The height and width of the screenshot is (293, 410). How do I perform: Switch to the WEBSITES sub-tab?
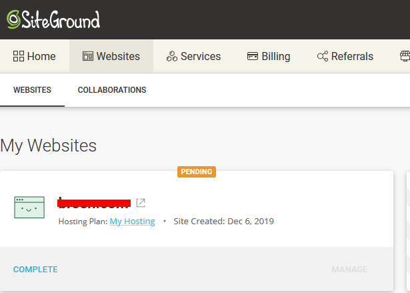[x=32, y=90]
